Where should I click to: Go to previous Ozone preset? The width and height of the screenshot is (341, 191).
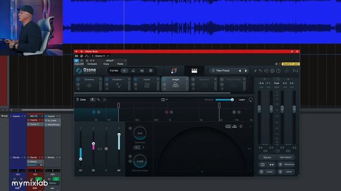(x=240, y=71)
